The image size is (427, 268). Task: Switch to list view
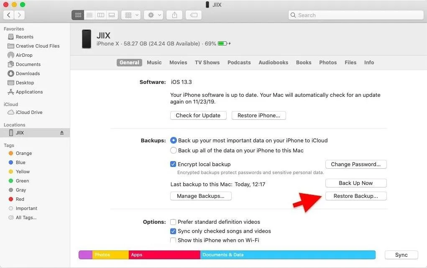point(89,15)
